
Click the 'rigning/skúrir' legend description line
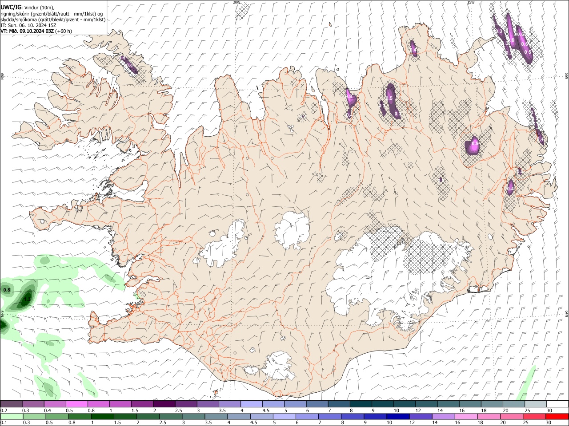(x=52, y=14)
